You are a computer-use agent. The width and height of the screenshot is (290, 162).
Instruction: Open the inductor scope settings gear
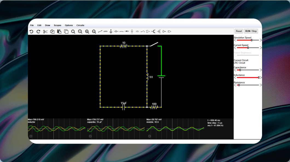(x=31, y=136)
